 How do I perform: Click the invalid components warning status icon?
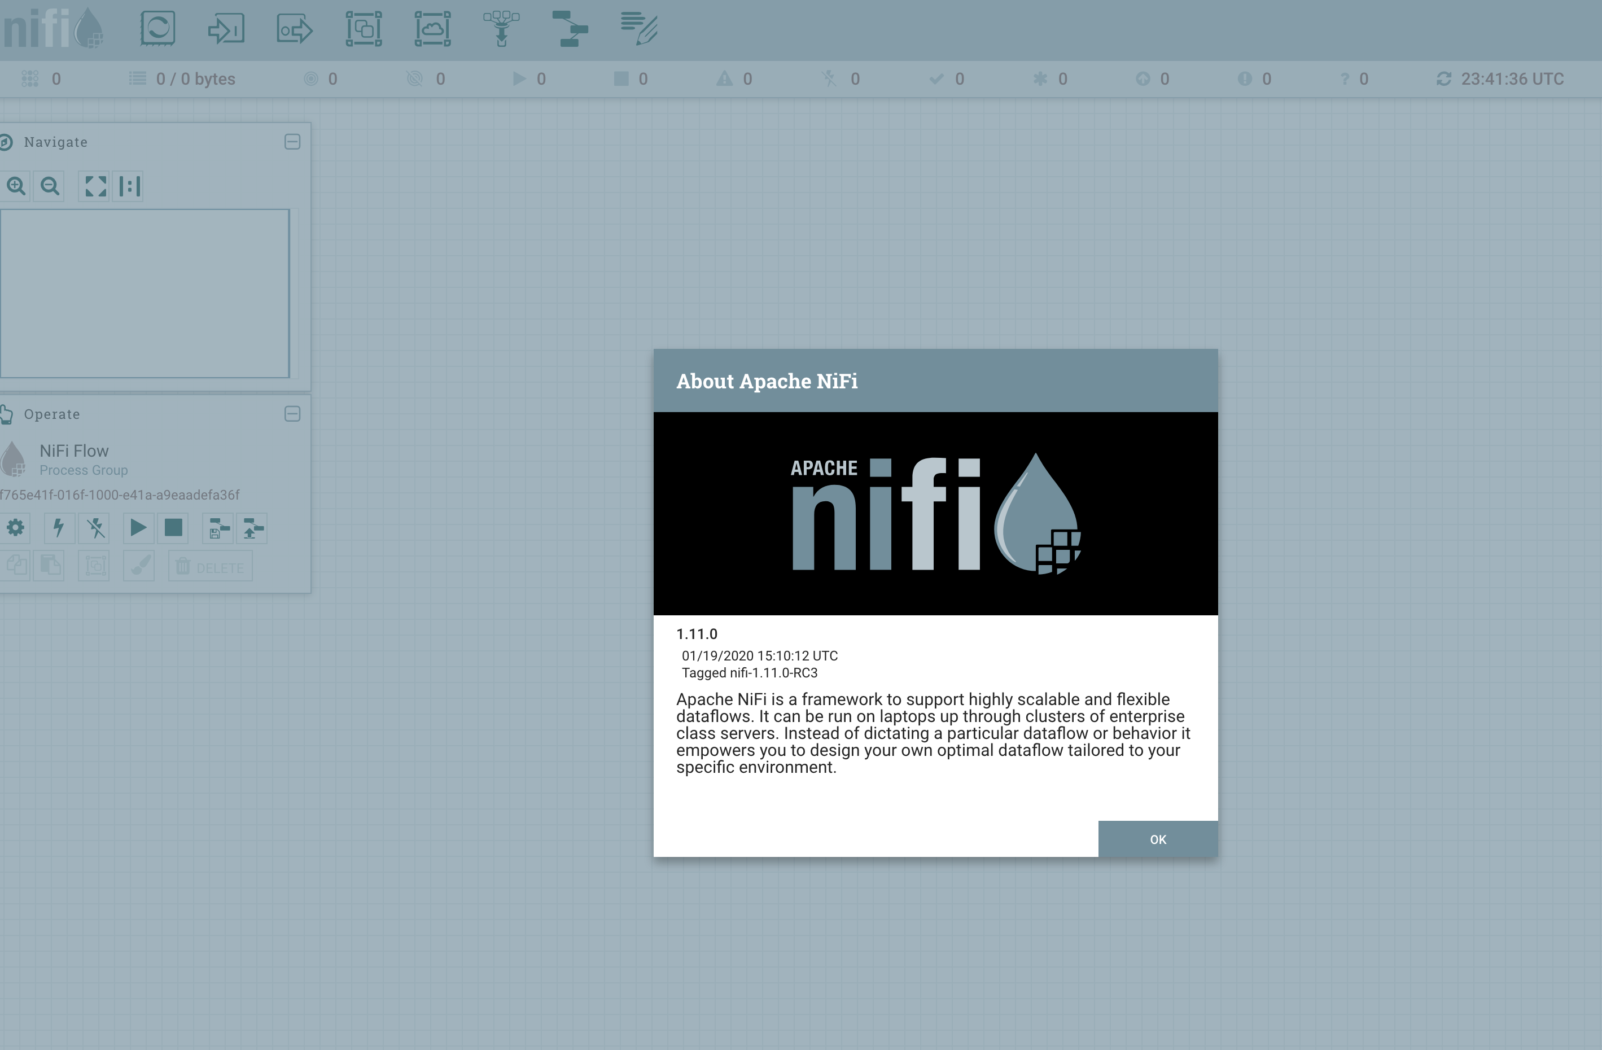pos(724,79)
